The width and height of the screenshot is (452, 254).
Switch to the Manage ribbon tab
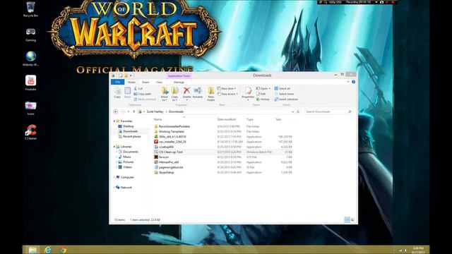point(179,82)
